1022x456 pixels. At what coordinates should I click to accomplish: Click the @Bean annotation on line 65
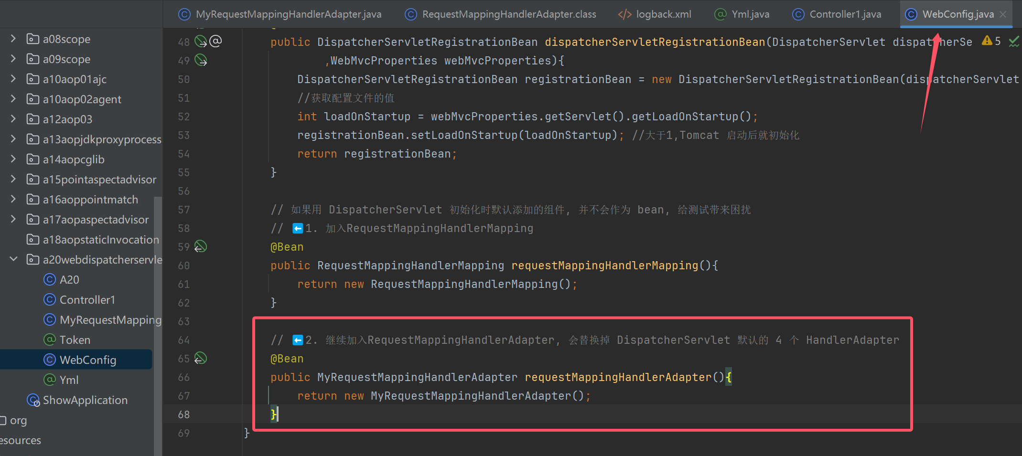click(x=287, y=359)
